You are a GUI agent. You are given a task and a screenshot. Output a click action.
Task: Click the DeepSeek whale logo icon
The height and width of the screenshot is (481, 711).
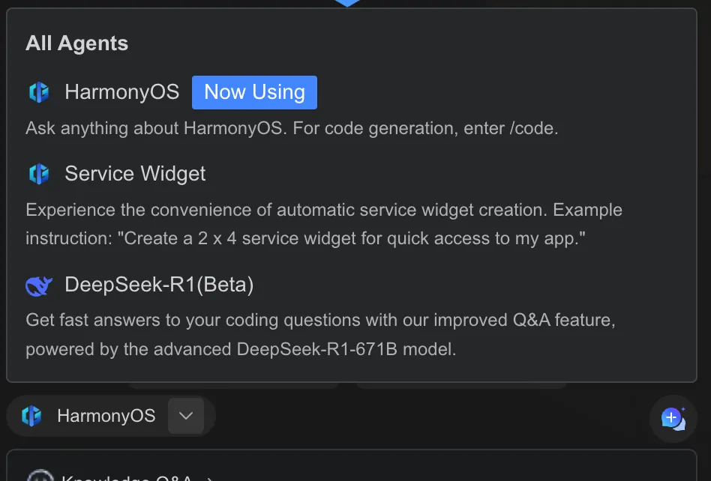pyautogui.click(x=38, y=285)
